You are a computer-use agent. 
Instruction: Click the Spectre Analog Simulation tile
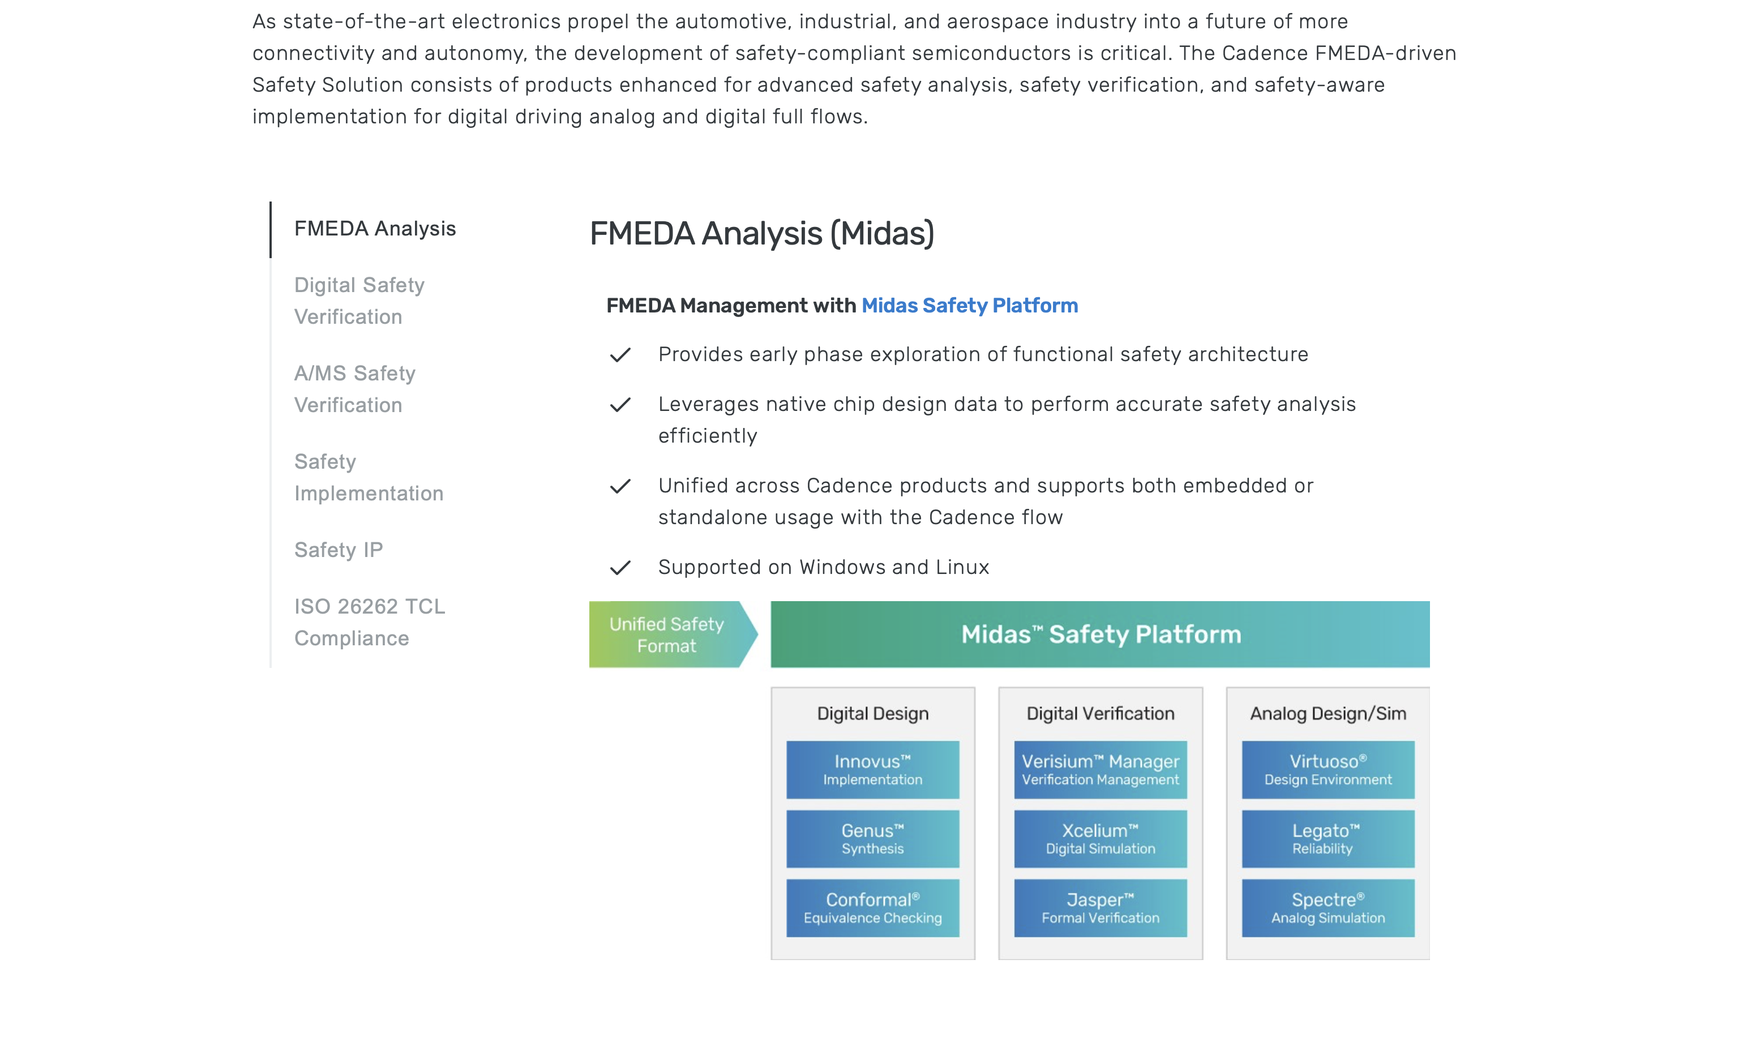(1328, 908)
